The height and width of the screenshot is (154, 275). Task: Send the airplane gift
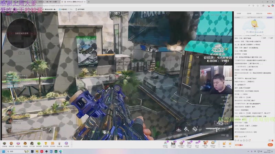[189, 143]
